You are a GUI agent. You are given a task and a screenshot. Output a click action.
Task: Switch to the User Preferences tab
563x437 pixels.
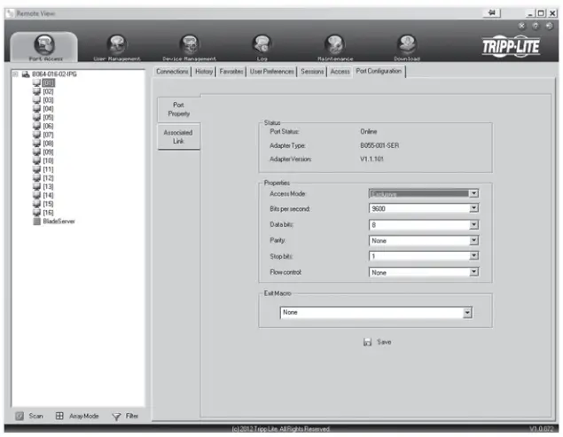pos(272,72)
